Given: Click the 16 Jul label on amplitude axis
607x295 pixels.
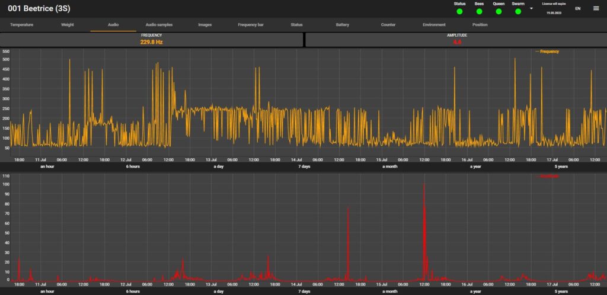Looking at the screenshot, I should coord(467,284).
